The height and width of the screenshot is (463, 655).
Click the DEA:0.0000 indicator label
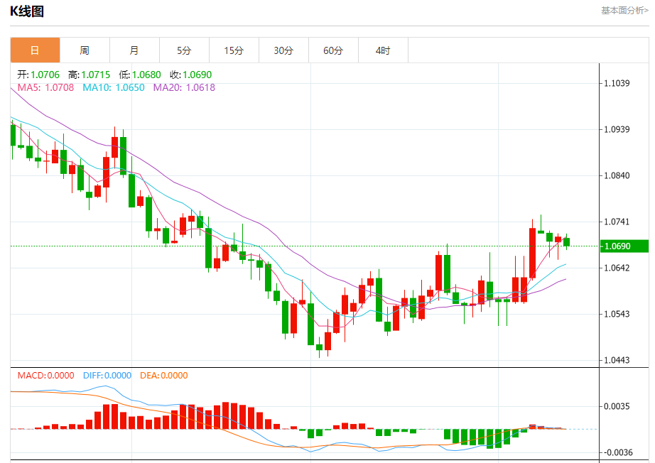(163, 376)
